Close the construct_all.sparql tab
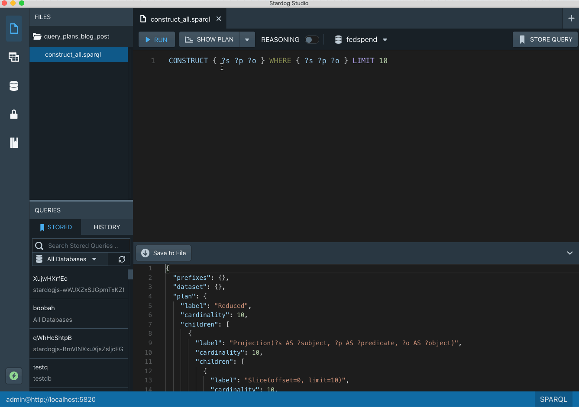 (x=219, y=19)
